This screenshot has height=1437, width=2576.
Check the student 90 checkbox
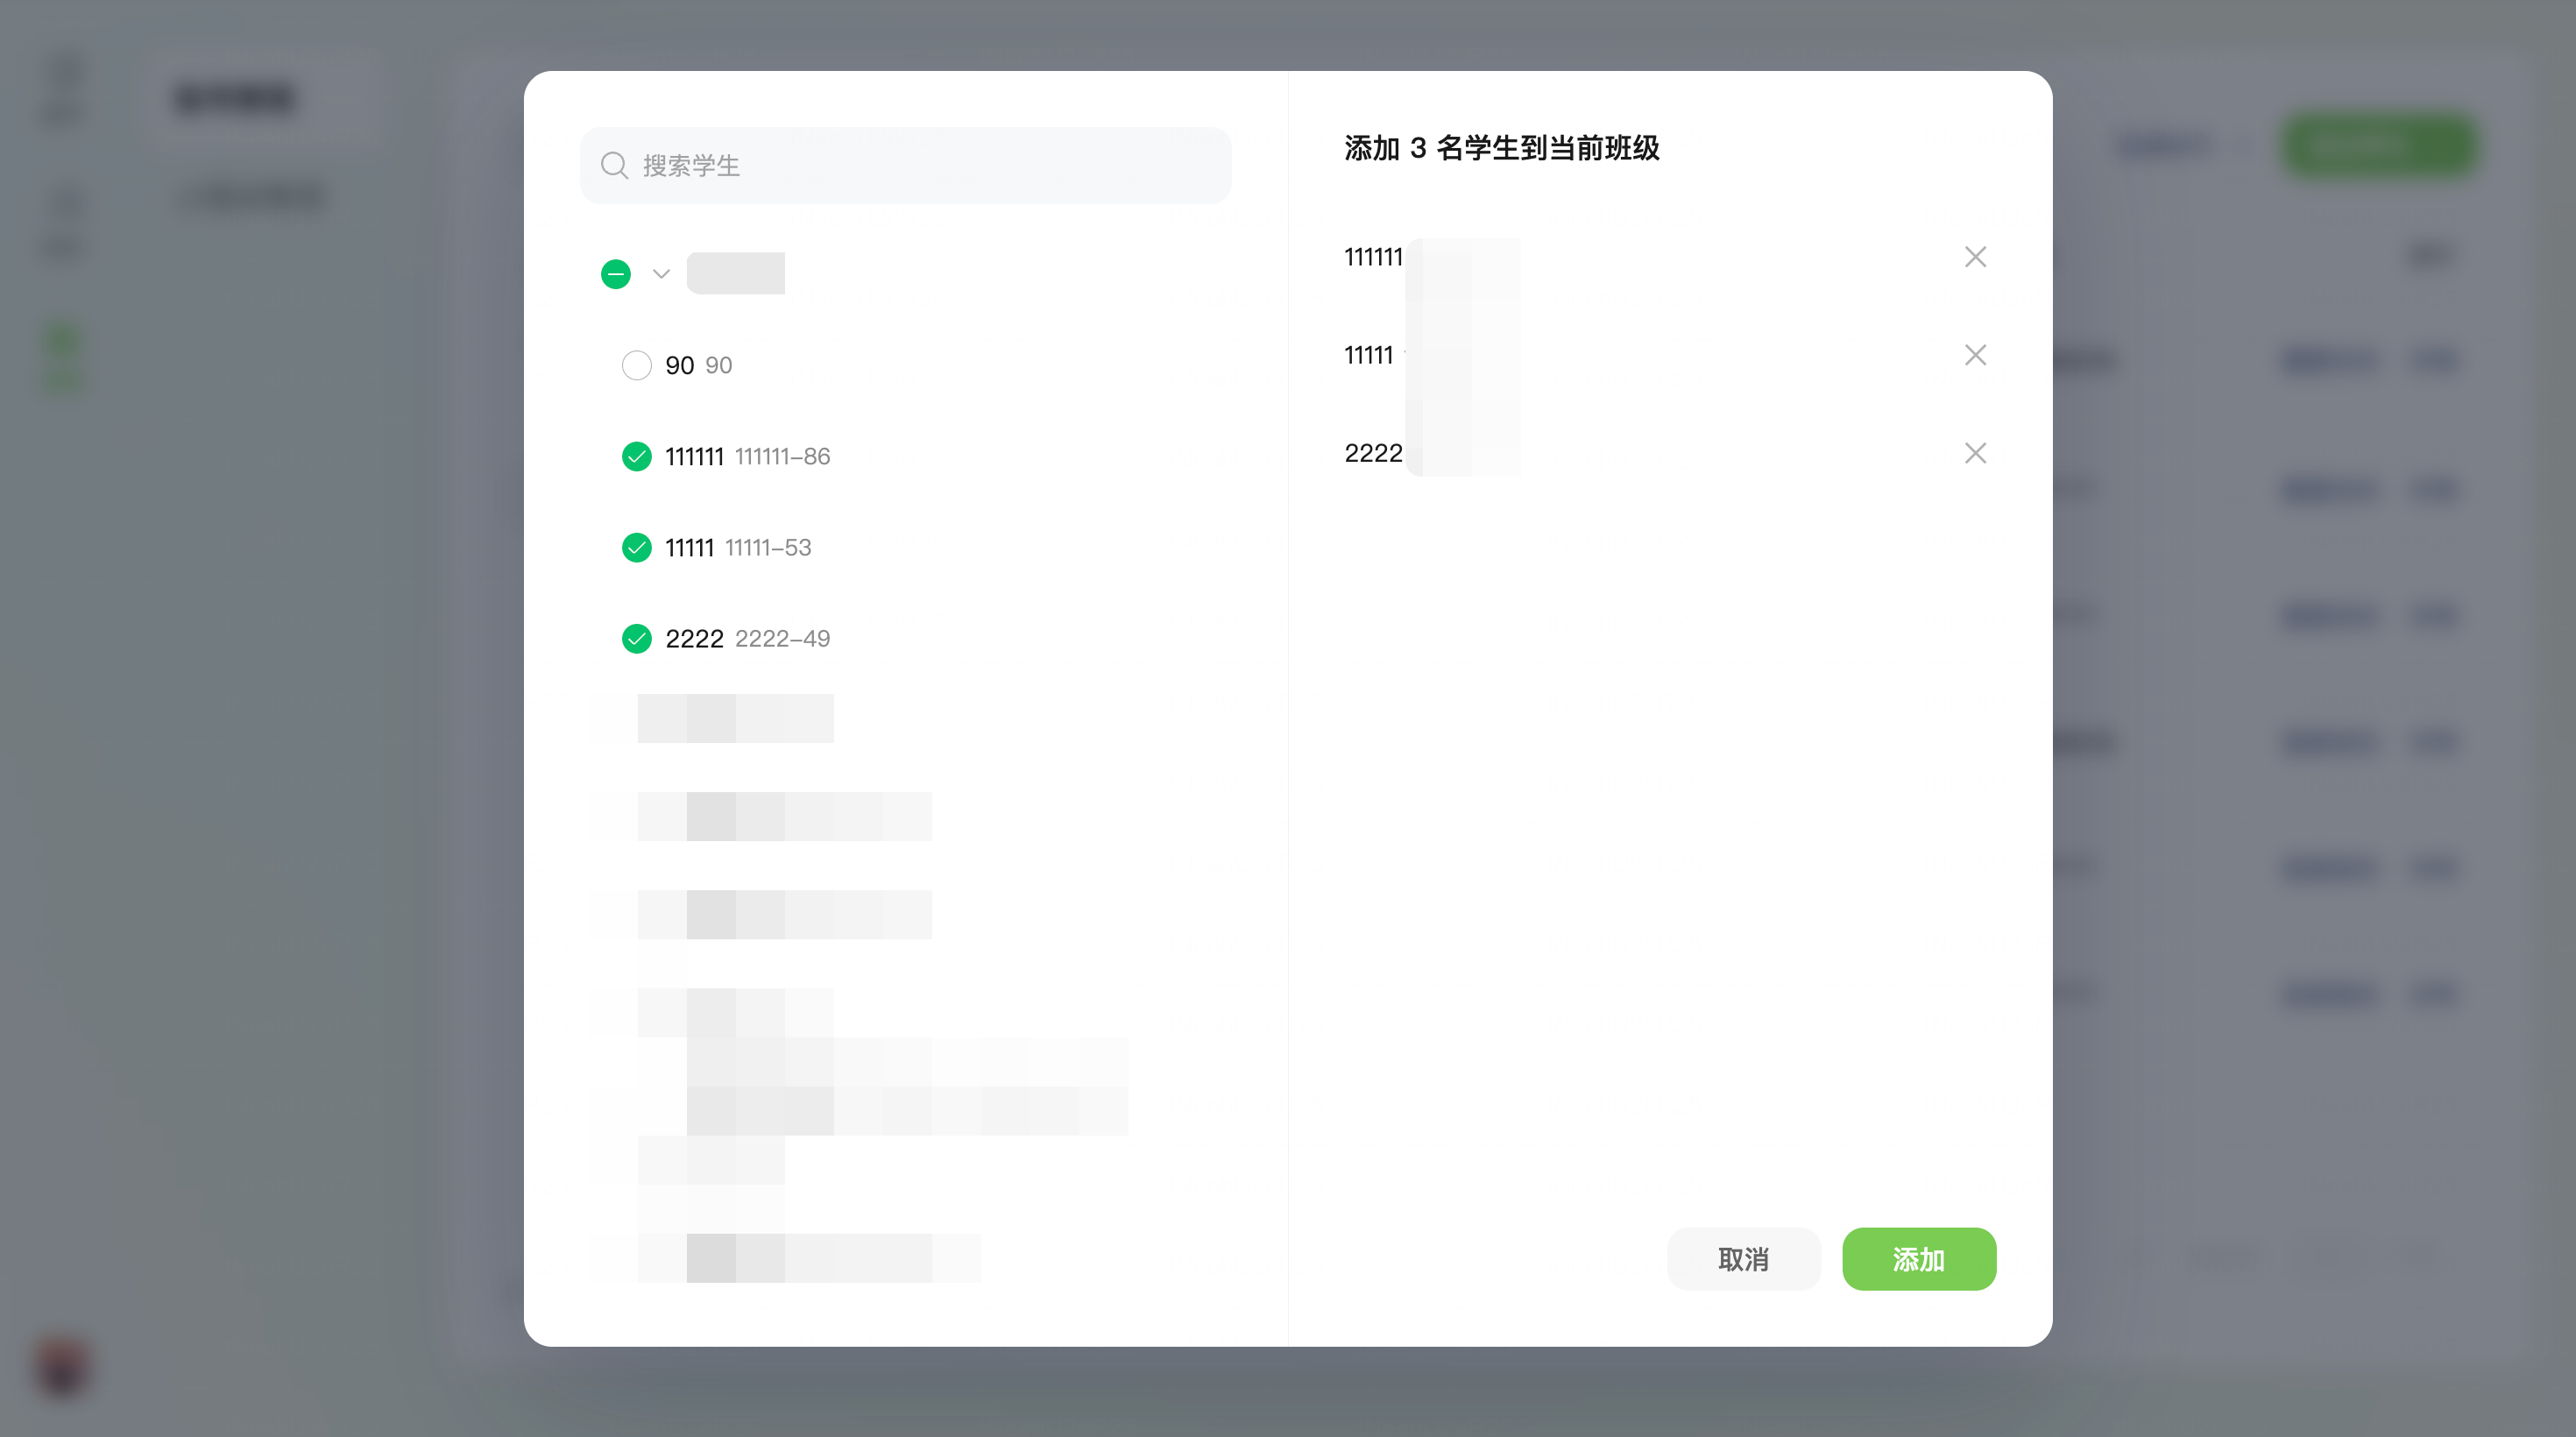tap(636, 365)
